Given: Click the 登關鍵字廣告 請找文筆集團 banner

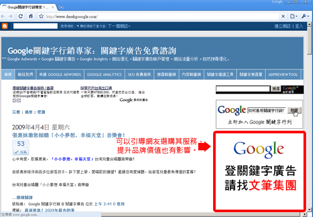Looking at the screenshot, I should pos(260,171).
